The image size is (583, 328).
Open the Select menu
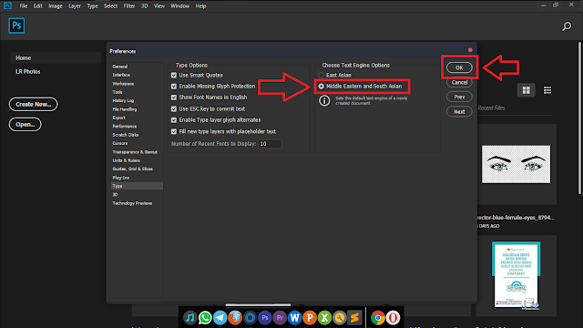click(110, 6)
